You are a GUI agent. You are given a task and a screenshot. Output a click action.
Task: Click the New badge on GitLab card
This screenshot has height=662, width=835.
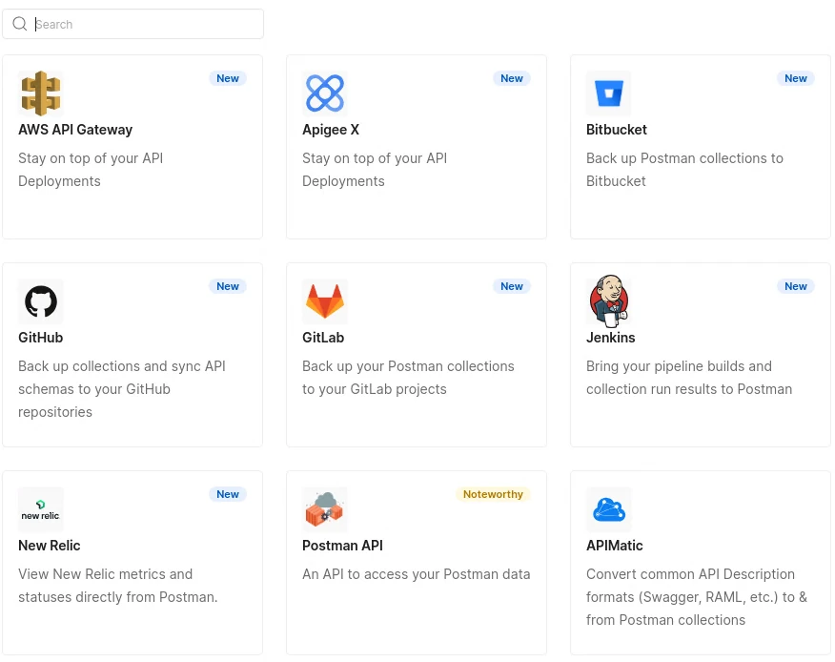pos(512,286)
